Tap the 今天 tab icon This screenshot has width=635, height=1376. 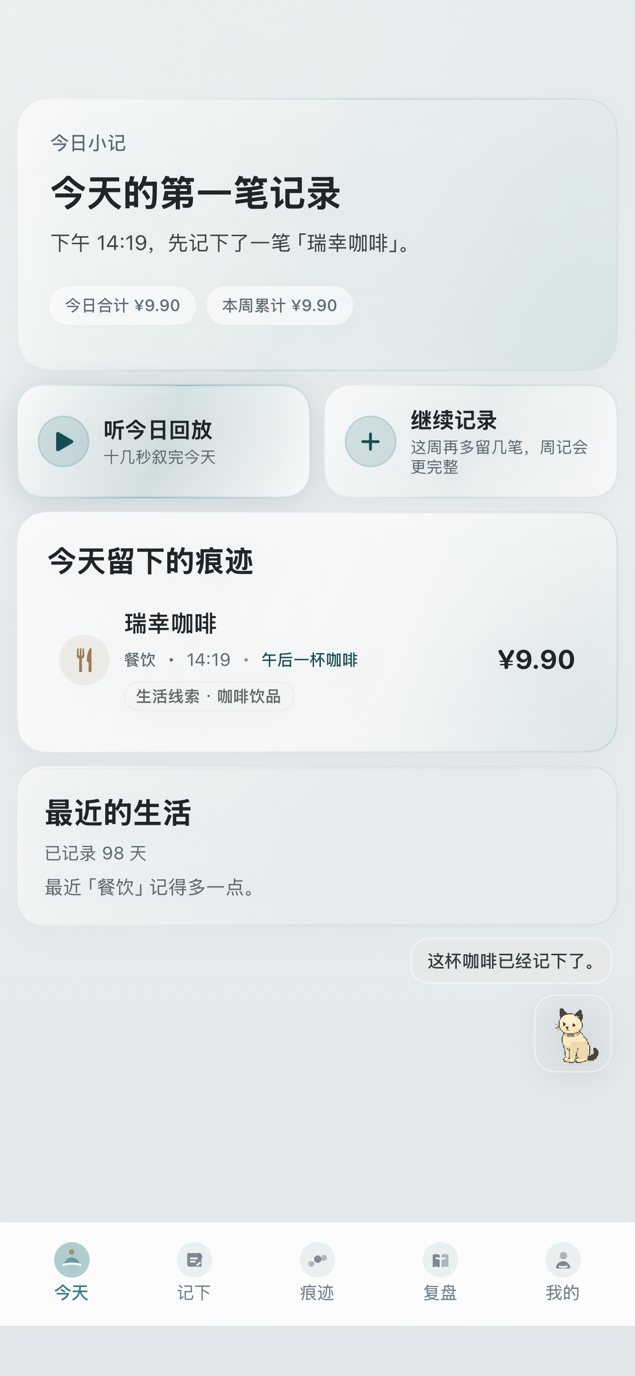pyautogui.click(x=72, y=1259)
